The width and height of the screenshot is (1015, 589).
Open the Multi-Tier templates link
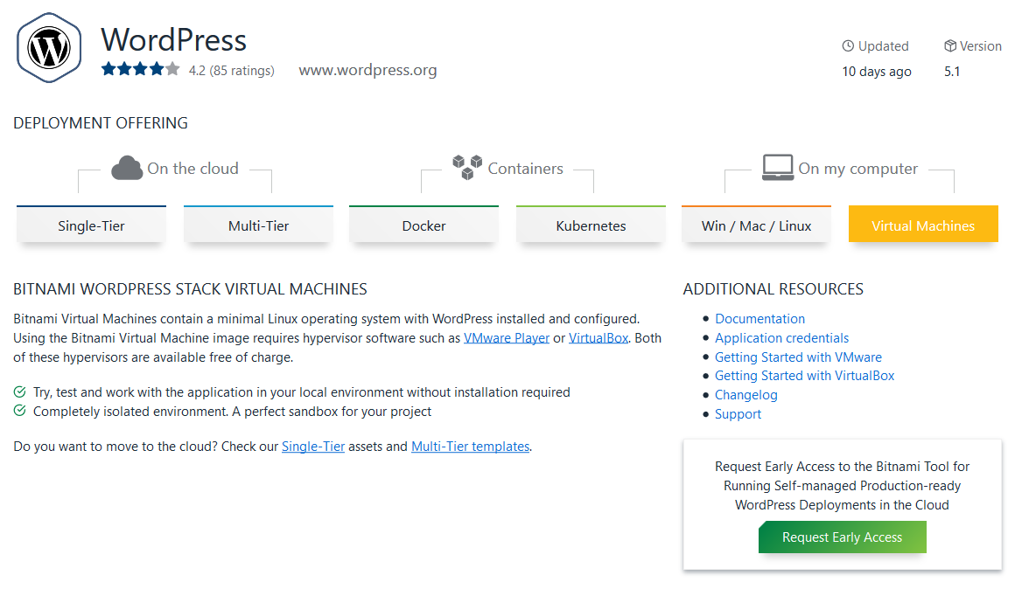(471, 447)
